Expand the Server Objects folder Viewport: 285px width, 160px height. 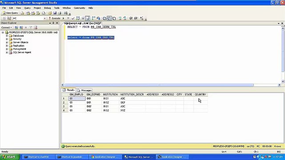click(x=7, y=42)
